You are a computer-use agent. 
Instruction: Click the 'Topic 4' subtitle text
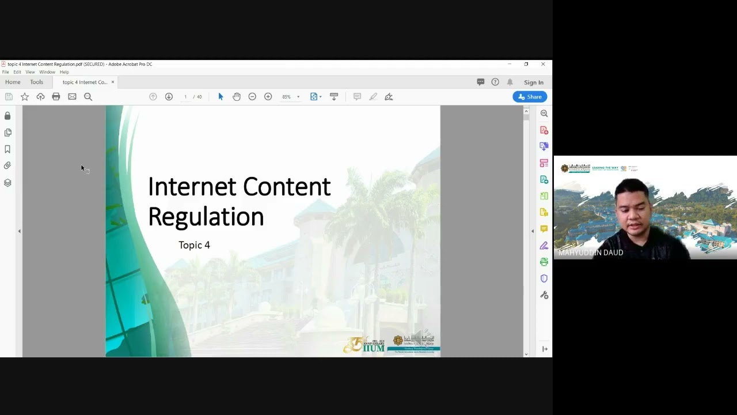194,245
